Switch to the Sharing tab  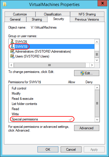pos(37,19)
